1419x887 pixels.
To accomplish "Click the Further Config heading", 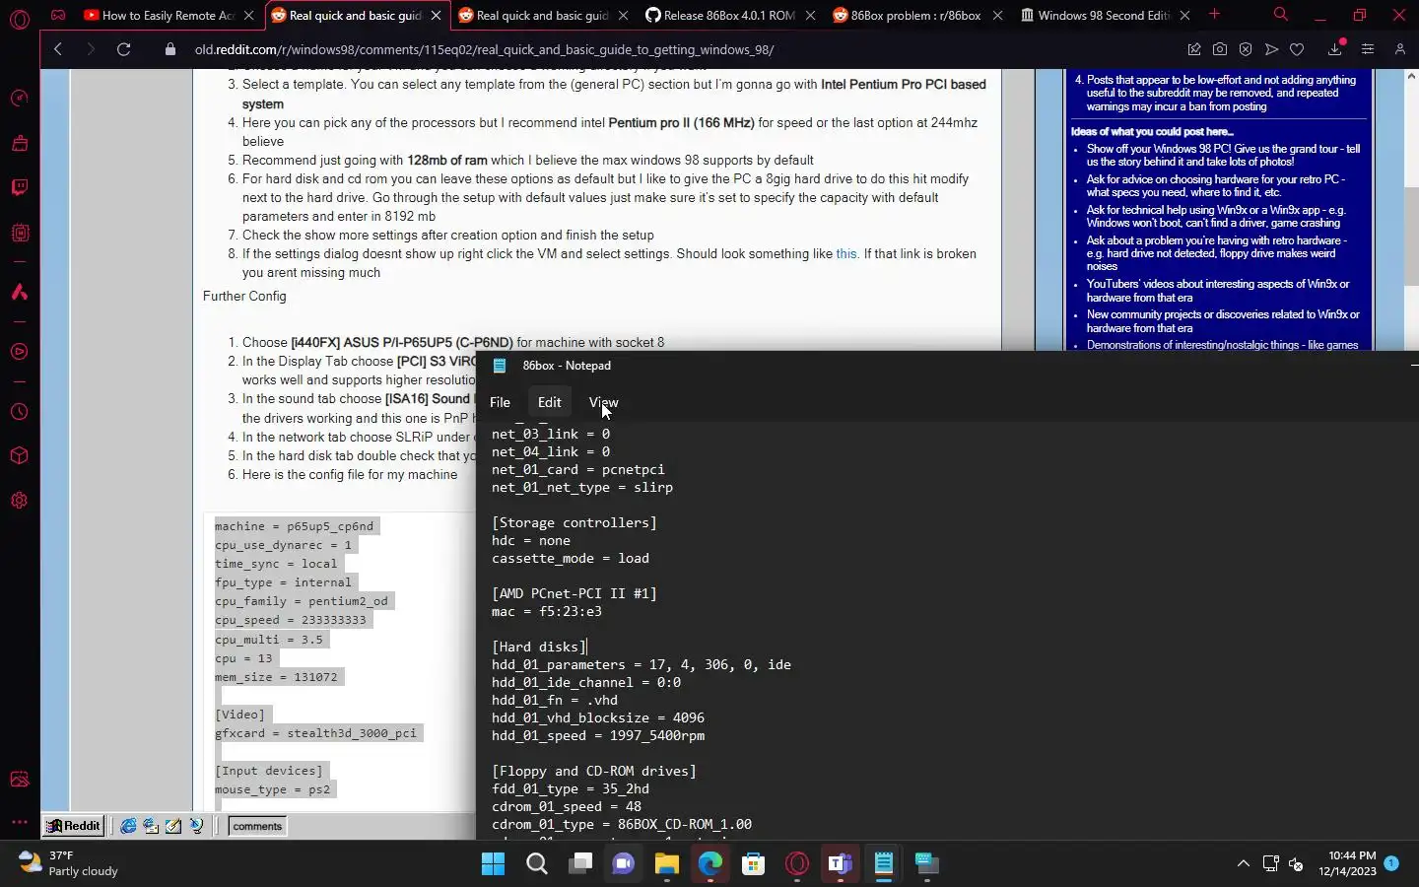I will click(244, 296).
